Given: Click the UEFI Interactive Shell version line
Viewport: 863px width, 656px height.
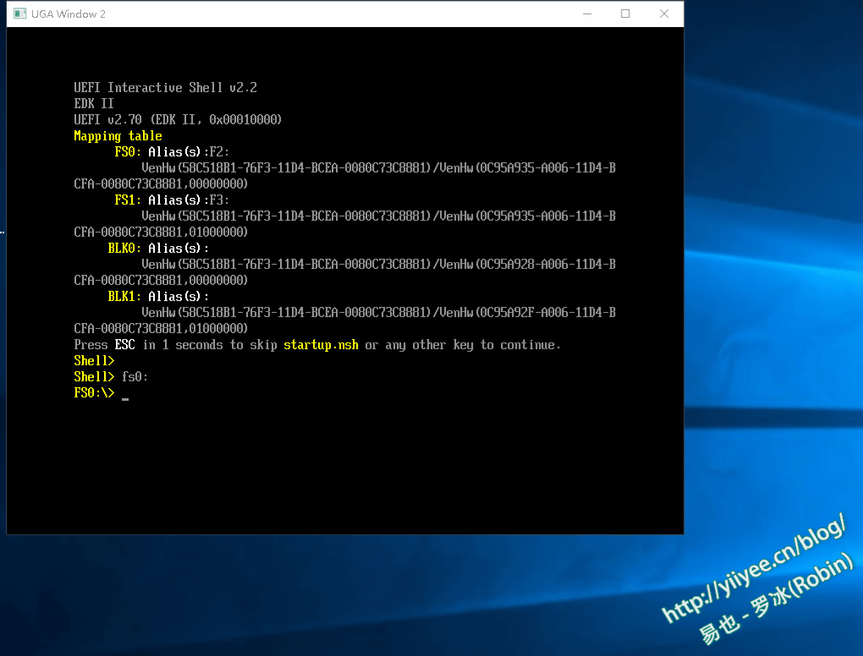Looking at the screenshot, I should pos(166,87).
